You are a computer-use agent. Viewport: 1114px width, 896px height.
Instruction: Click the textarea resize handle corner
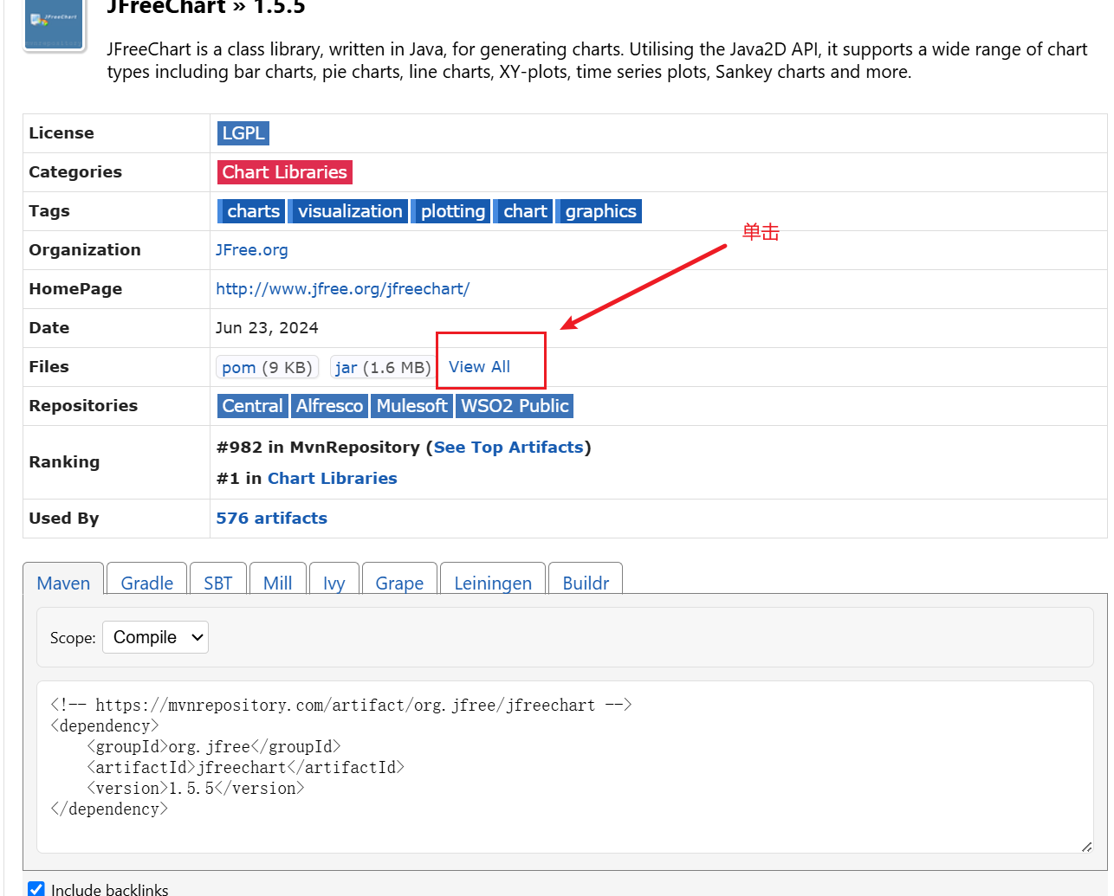(1086, 846)
